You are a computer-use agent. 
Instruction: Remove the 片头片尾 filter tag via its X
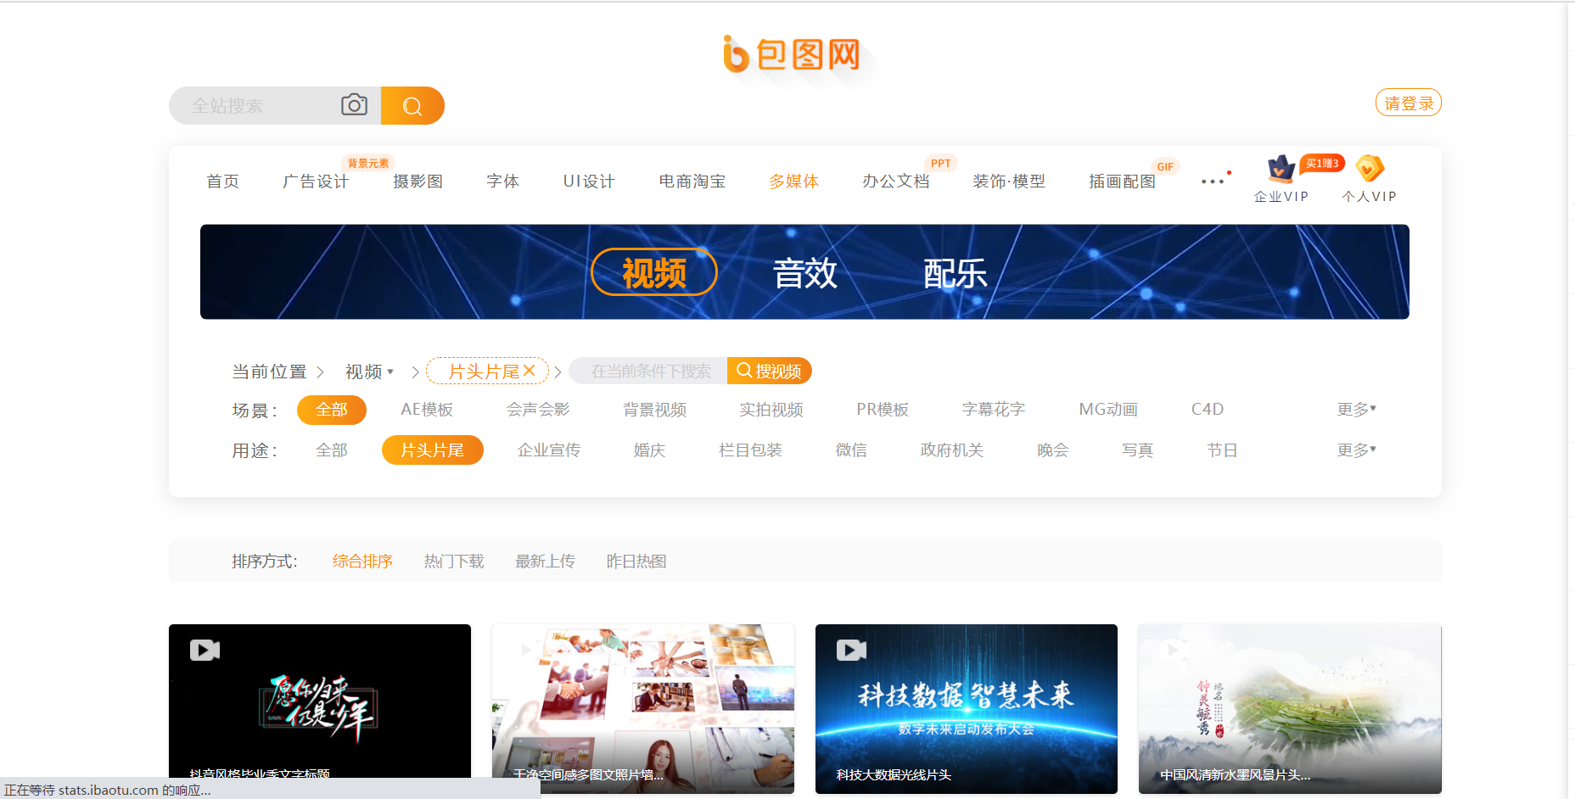[x=530, y=371]
